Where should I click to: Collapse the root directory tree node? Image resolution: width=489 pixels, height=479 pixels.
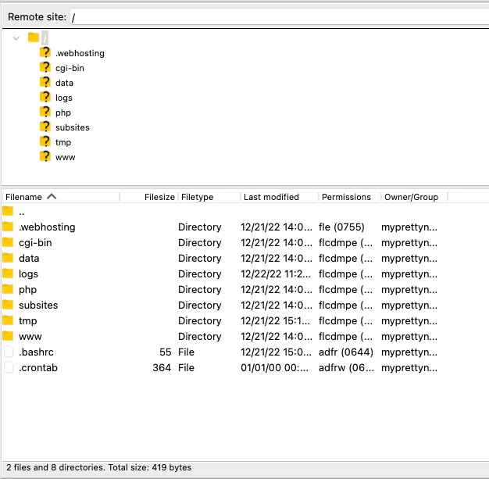pos(16,38)
